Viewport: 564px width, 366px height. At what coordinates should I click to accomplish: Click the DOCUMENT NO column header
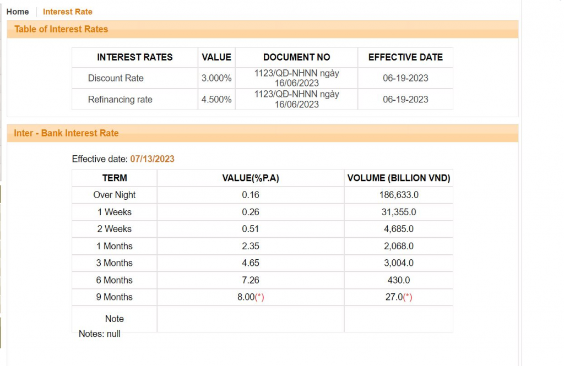[x=296, y=57]
